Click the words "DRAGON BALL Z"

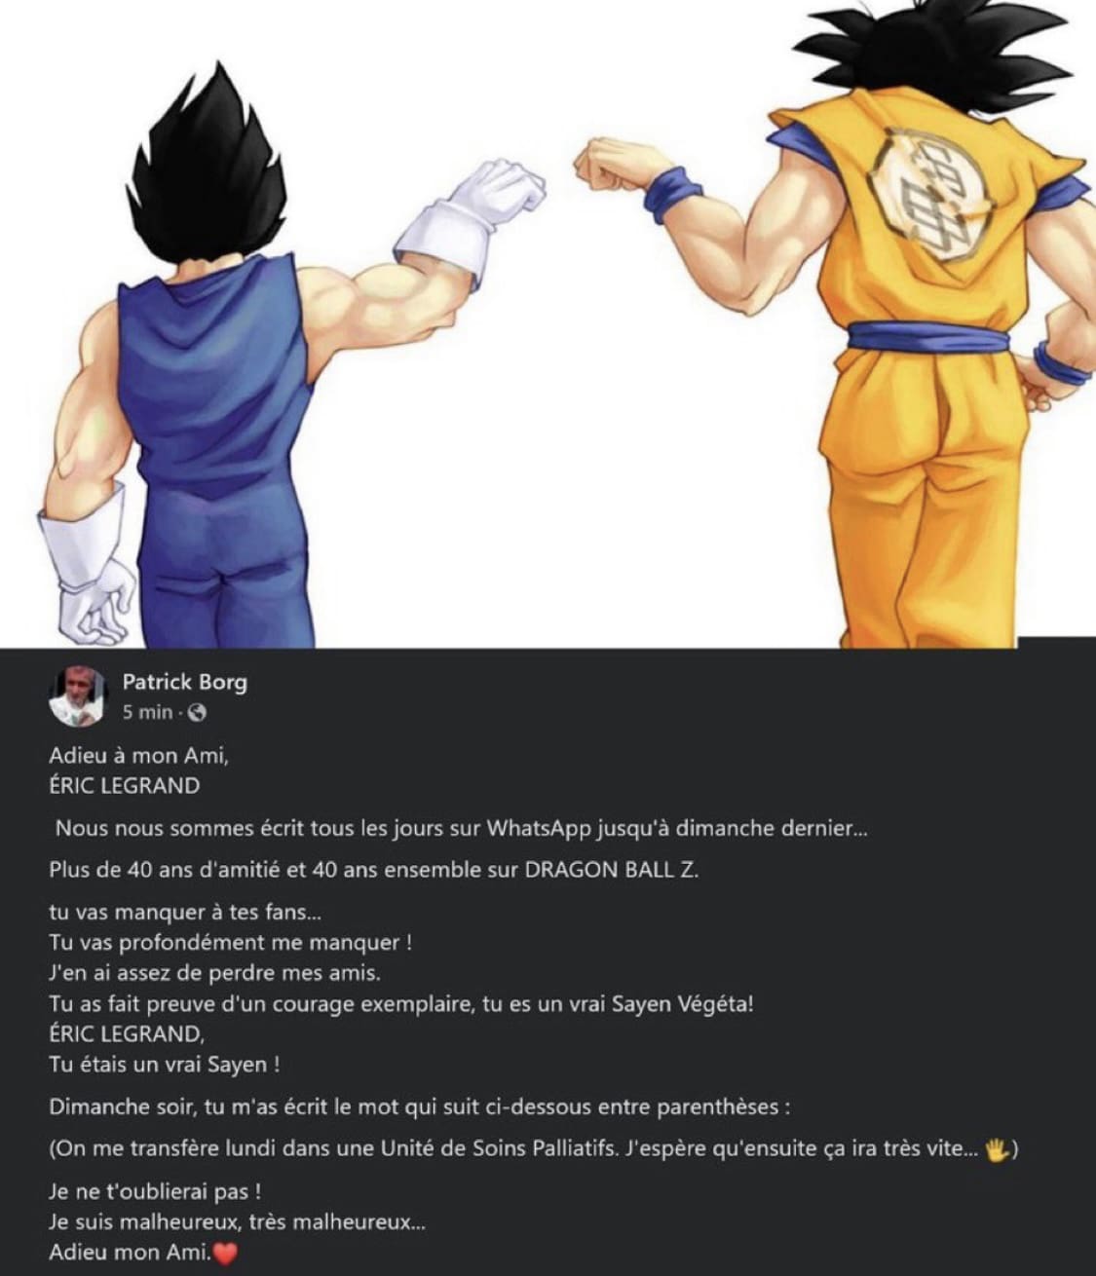pyautogui.click(x=612, y=870)
